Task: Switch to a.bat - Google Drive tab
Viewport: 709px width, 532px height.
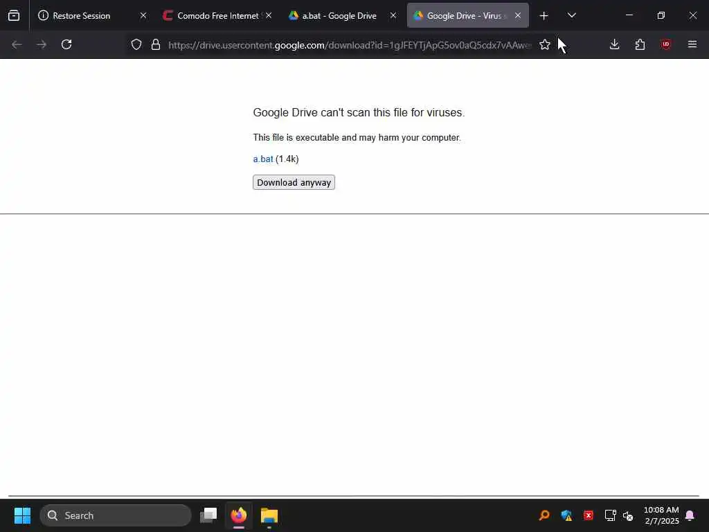Action: pos(342,16)
